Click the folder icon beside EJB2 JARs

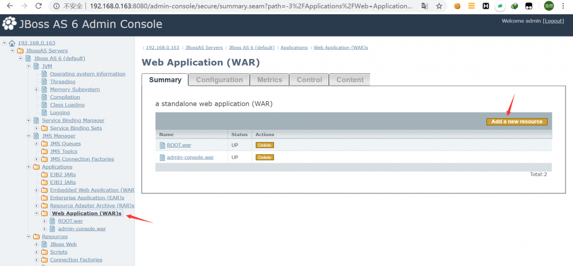pos(44,174)
